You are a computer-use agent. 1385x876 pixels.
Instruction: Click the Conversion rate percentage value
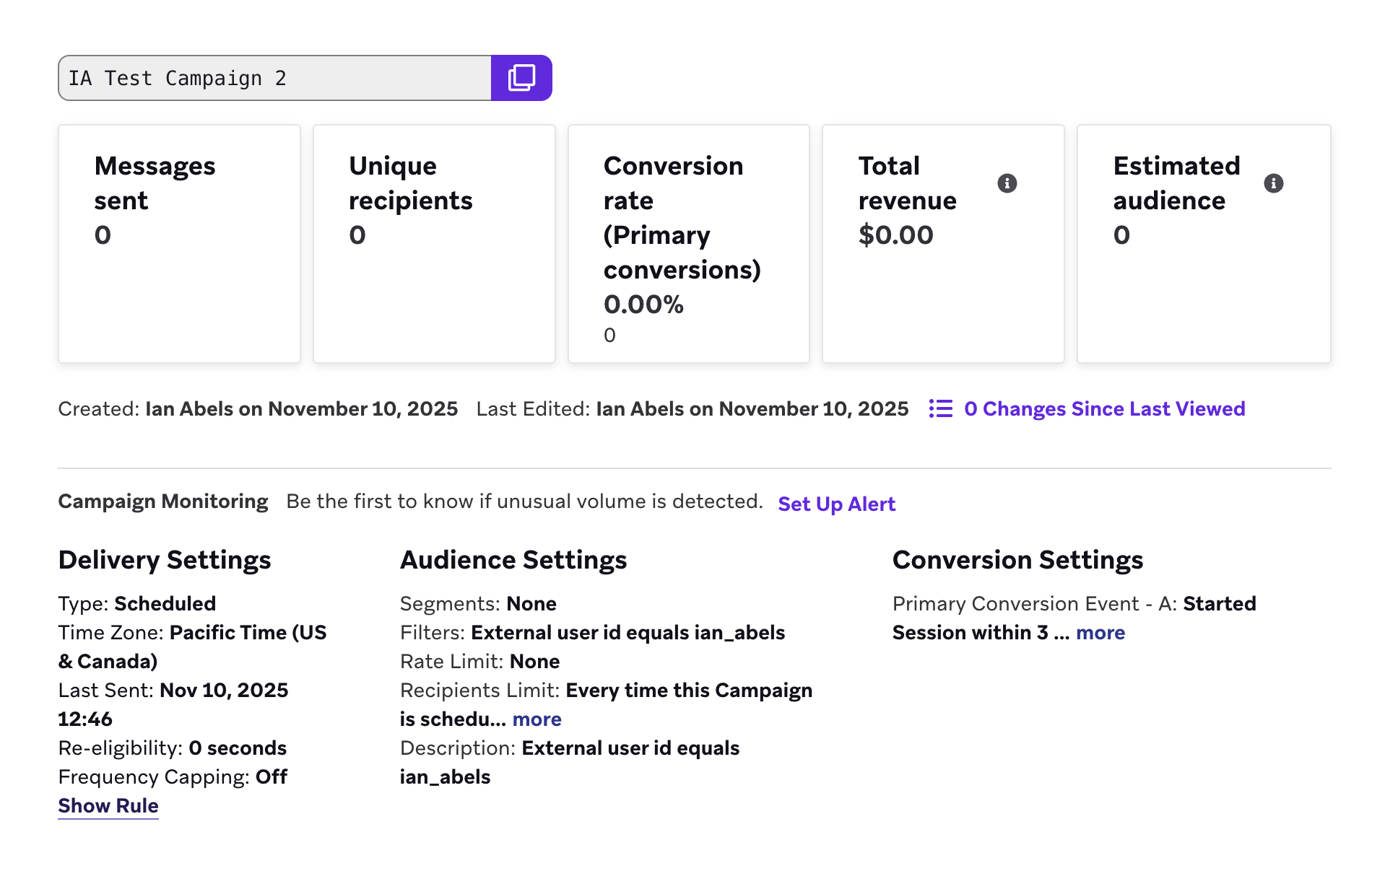coord(643,305)
